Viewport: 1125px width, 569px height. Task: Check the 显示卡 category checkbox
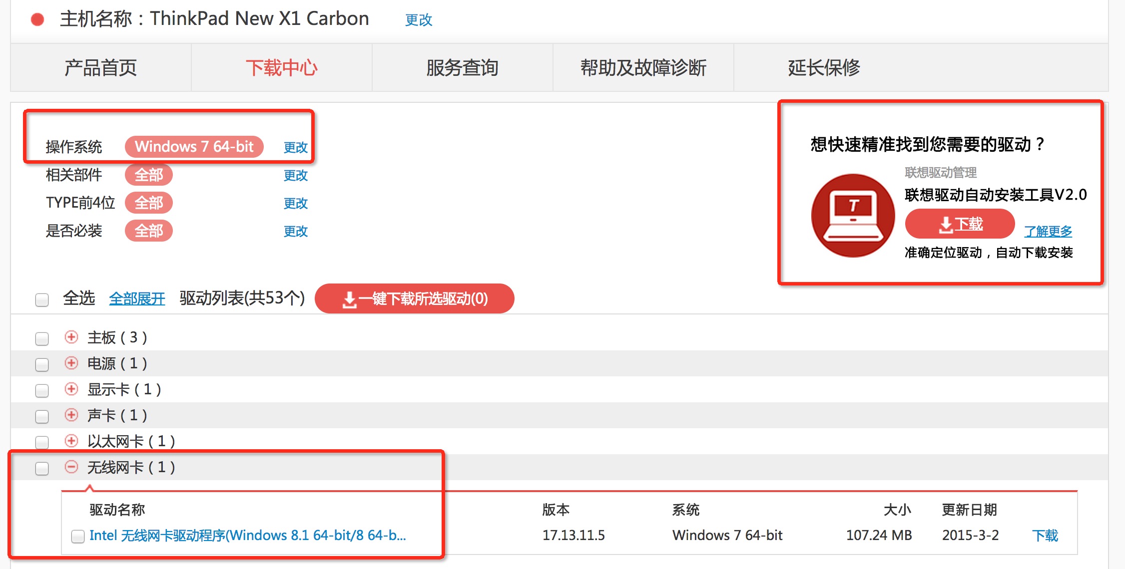42,391
